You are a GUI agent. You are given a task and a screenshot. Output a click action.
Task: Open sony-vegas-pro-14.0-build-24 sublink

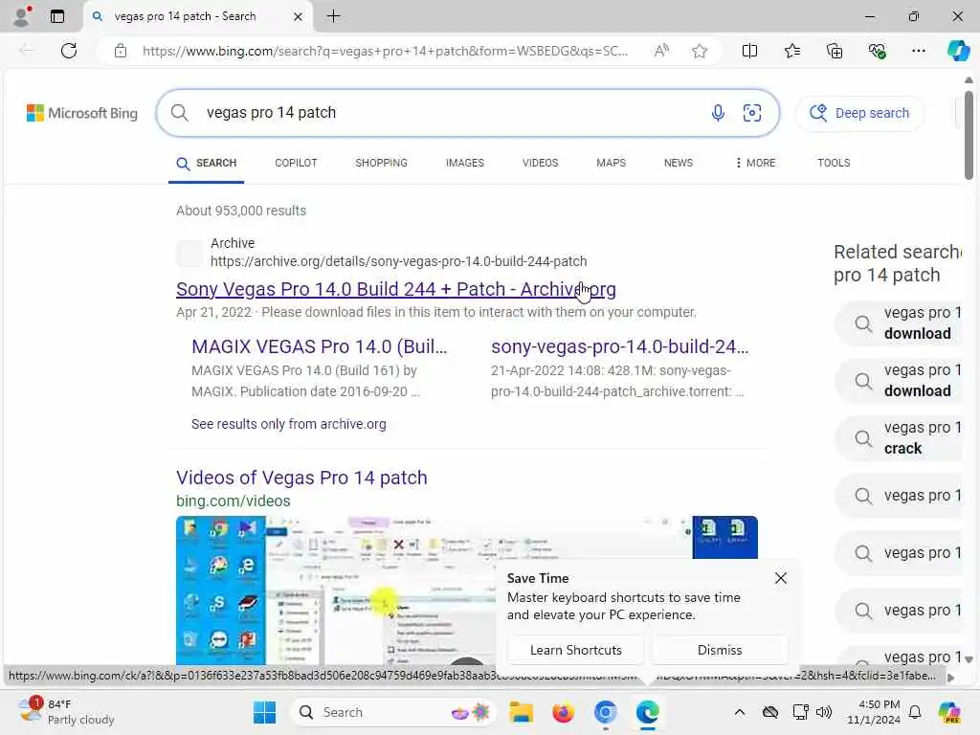619,346
